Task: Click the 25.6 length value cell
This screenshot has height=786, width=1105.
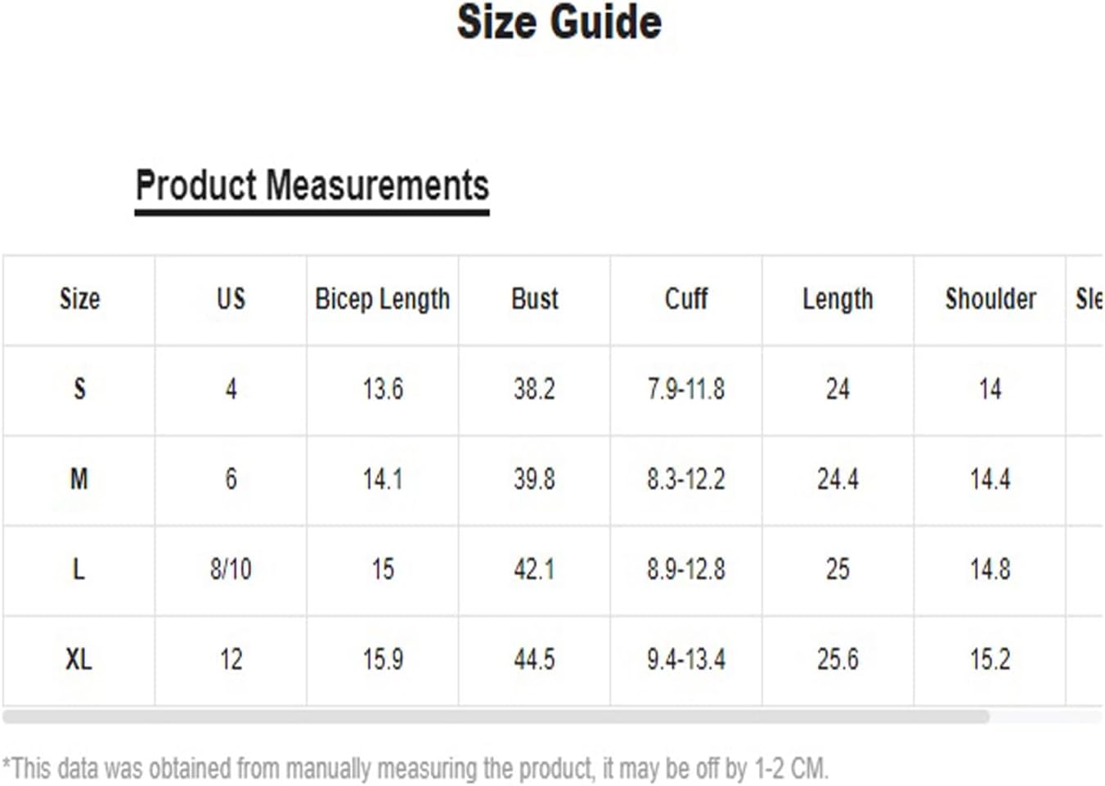Action: click(838, 659)
